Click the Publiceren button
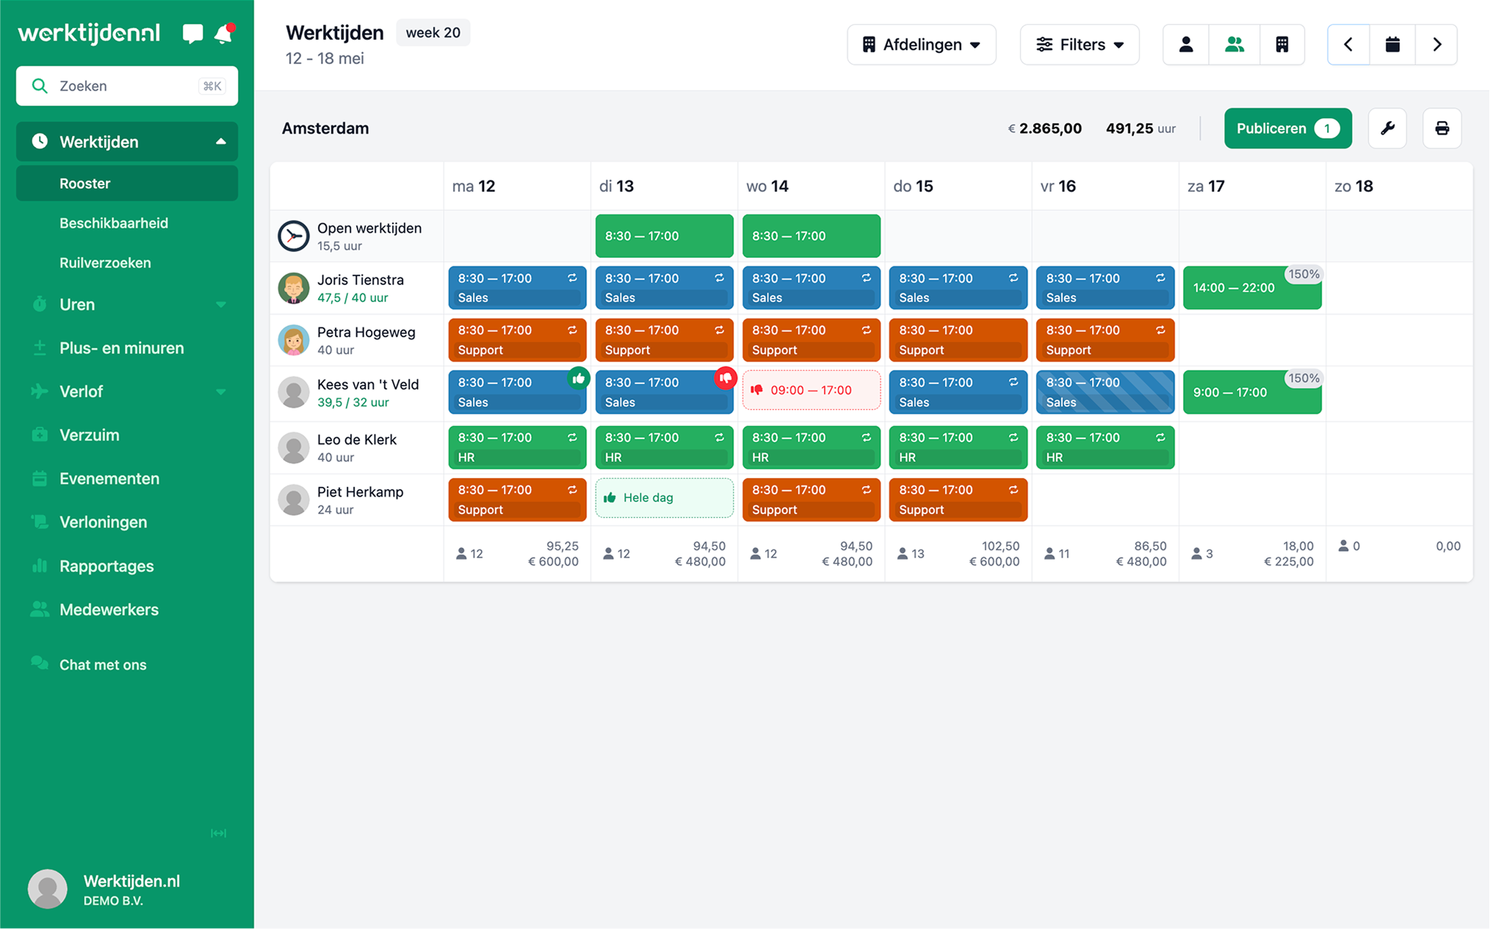 point(1287,129)
